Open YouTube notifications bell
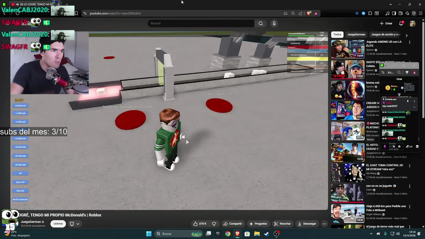The height and width of the screenshot is (239, 425). [x=401, y=23]
